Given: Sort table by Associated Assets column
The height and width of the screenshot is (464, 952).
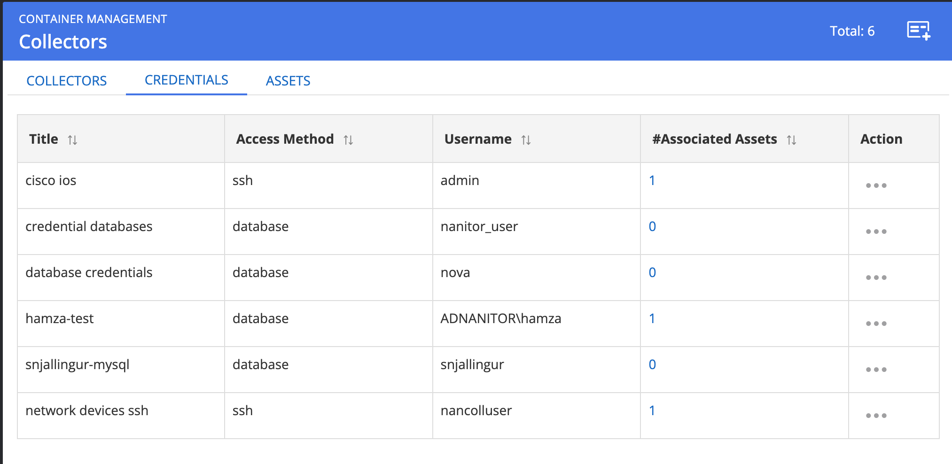Looking at the screenshot, I should point(791,140).
